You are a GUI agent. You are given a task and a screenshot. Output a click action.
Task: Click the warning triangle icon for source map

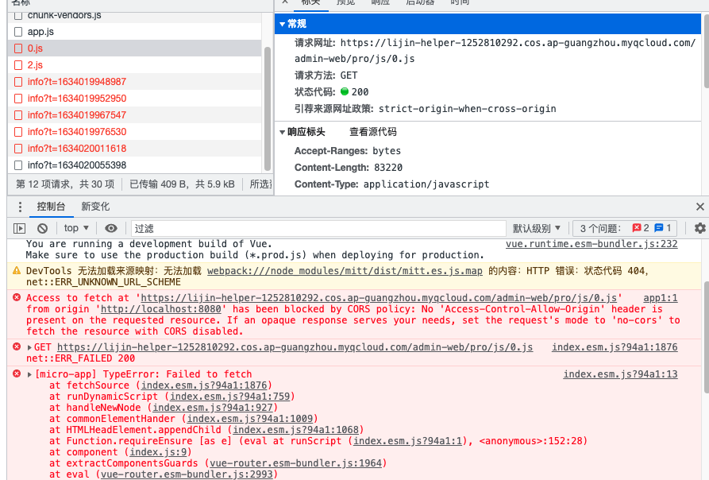[17, 270]
